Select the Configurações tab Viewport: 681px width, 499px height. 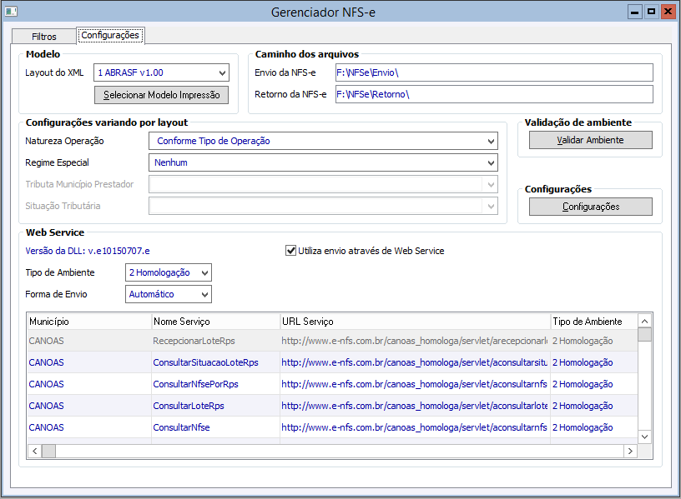click(109, 36)
